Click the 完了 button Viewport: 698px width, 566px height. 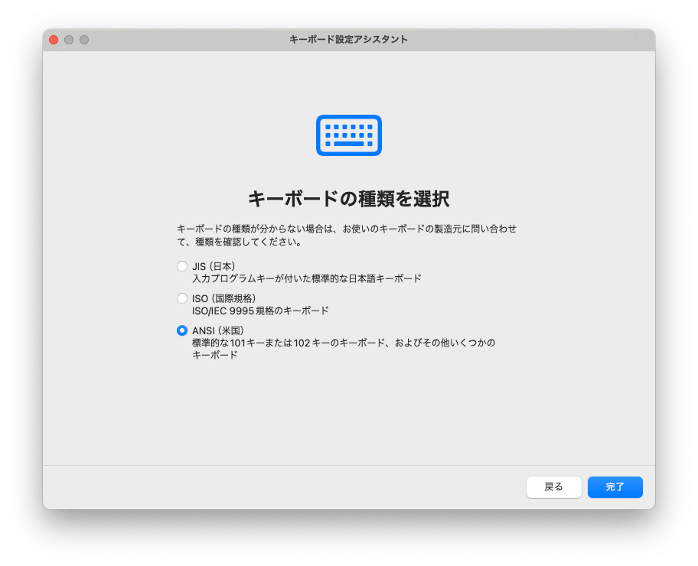[x=615, y=486]
